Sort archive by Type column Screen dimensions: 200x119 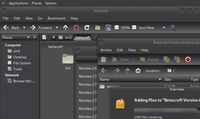(x=195, y=79)
